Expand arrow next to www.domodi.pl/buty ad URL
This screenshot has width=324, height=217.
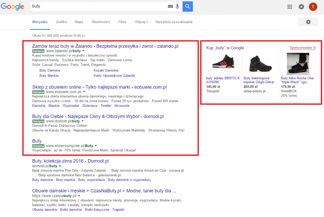coord(82,121)
